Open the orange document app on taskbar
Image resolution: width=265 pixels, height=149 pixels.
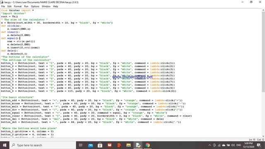coord(119,145)
